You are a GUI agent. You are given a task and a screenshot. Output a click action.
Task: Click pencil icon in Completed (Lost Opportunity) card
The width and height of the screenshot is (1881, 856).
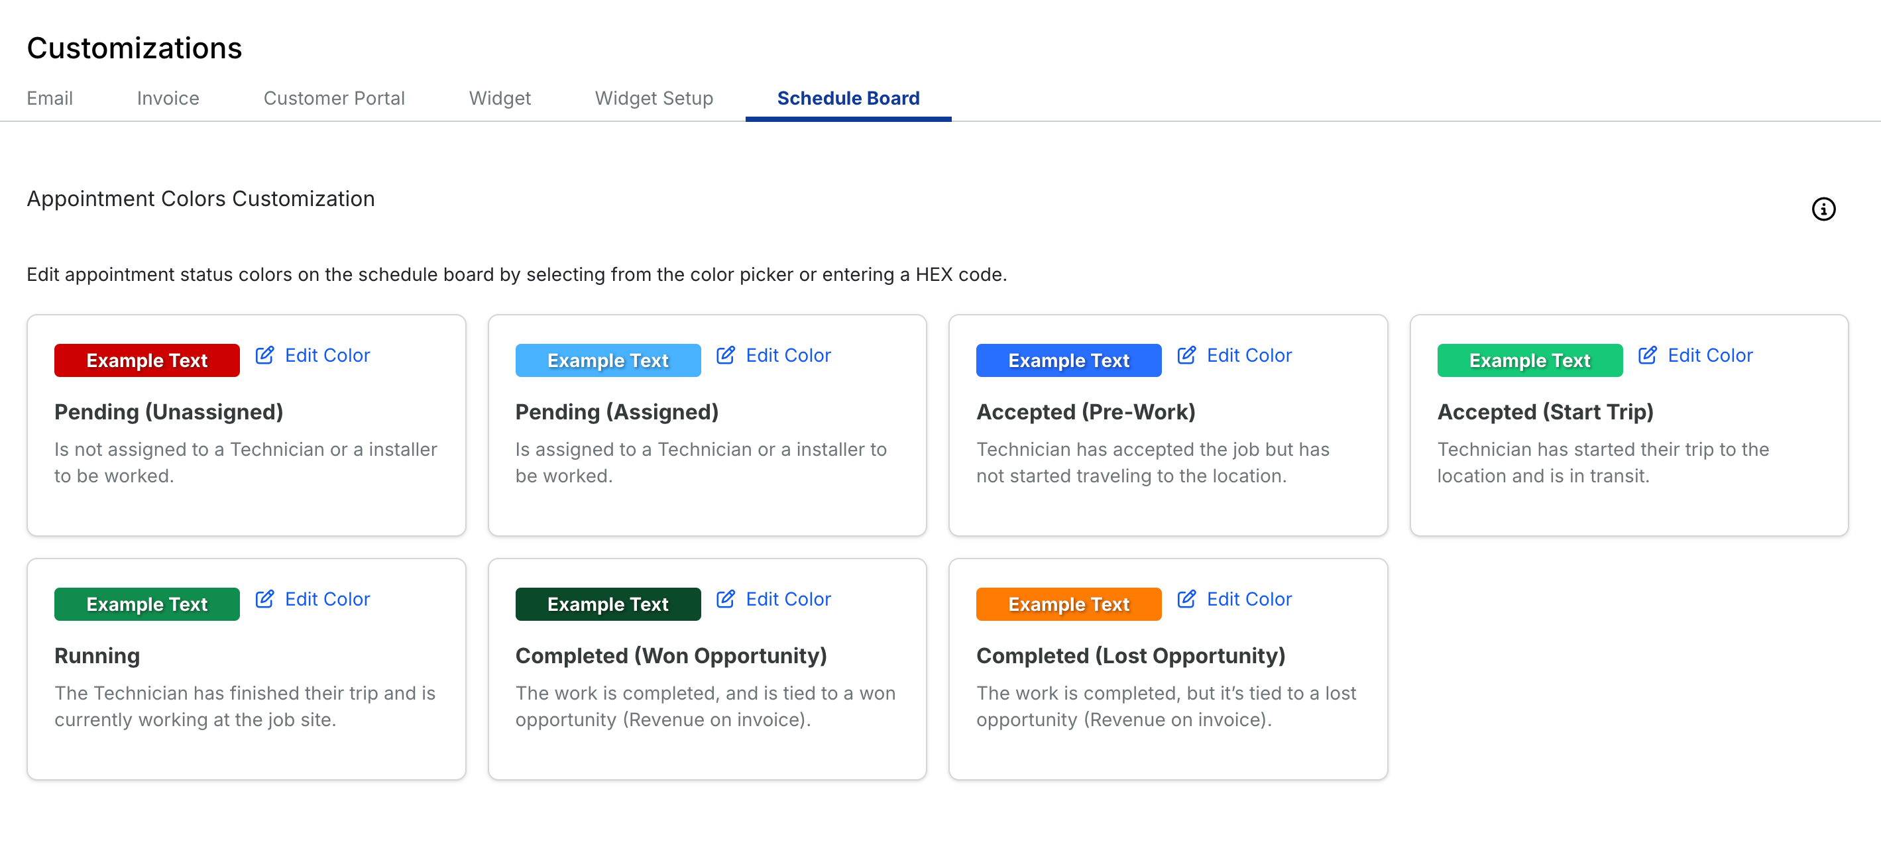tap(1186, 599)
